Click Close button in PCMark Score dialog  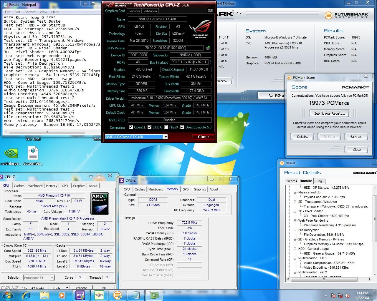tap(357, 150)
